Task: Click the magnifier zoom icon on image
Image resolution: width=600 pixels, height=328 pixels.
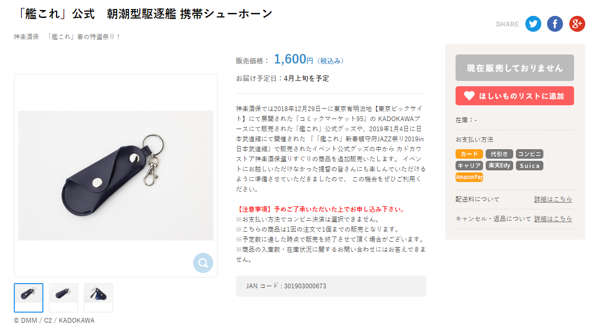Action: point(203,263)
